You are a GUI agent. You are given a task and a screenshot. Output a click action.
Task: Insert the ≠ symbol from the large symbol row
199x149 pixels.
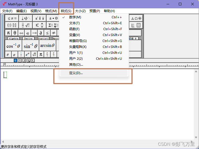coord(54,33)
